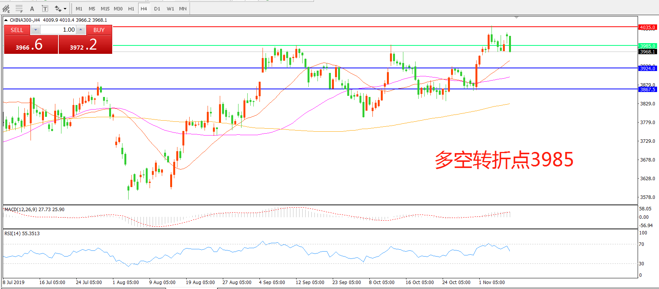Click the arrows/shapes objects icon
The width and height of the screenshot is (659, 289).
point(58,8)
